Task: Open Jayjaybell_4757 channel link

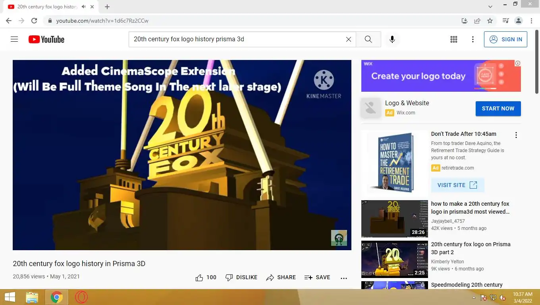Action: pos(448,221)
